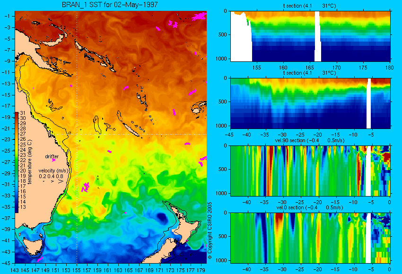Click colorbar value '13'

coord(23,207)
